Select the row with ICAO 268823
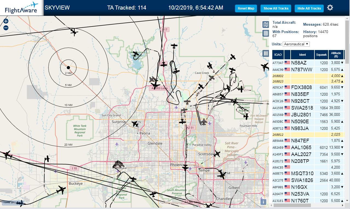The image size is (350, 209). (x=308, y=81)
